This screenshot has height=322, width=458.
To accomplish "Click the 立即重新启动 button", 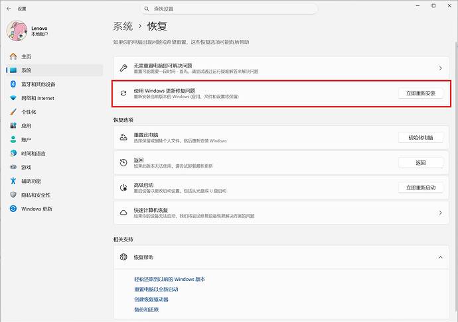I will click(x=421, y=188).
